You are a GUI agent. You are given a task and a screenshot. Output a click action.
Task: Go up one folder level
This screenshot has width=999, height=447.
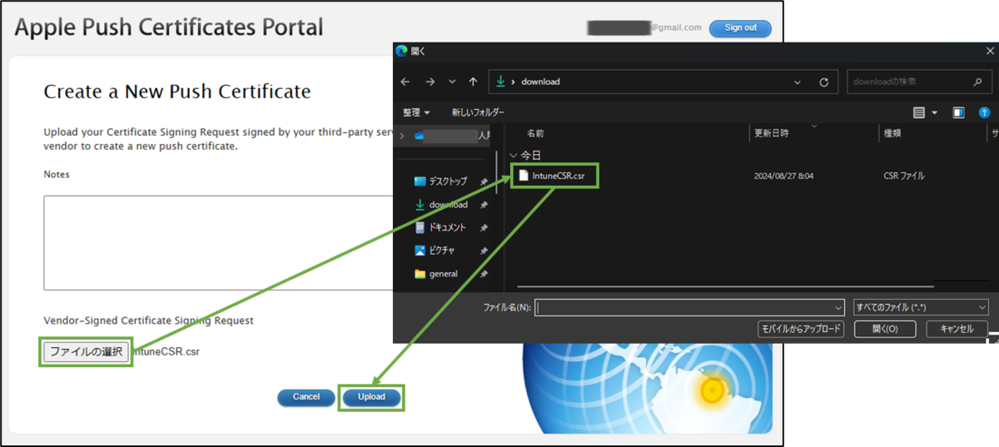[473, 82]
